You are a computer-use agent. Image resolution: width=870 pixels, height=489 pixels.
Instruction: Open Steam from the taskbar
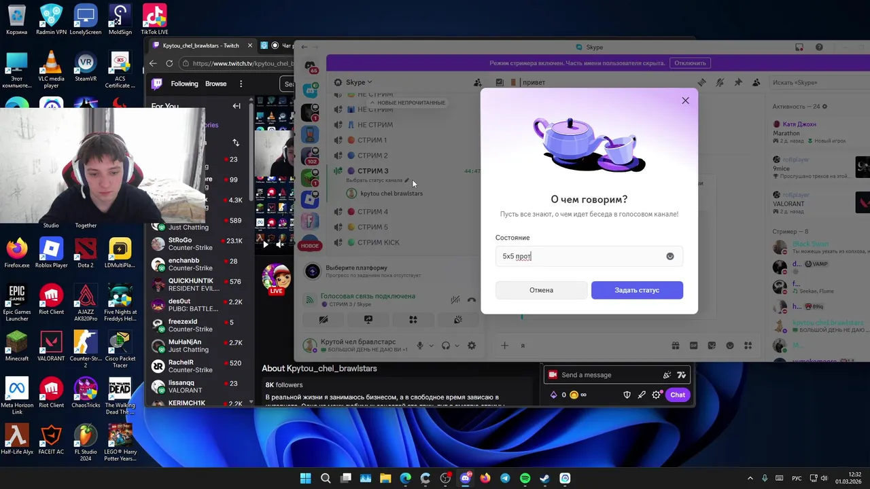coord(544,478)
